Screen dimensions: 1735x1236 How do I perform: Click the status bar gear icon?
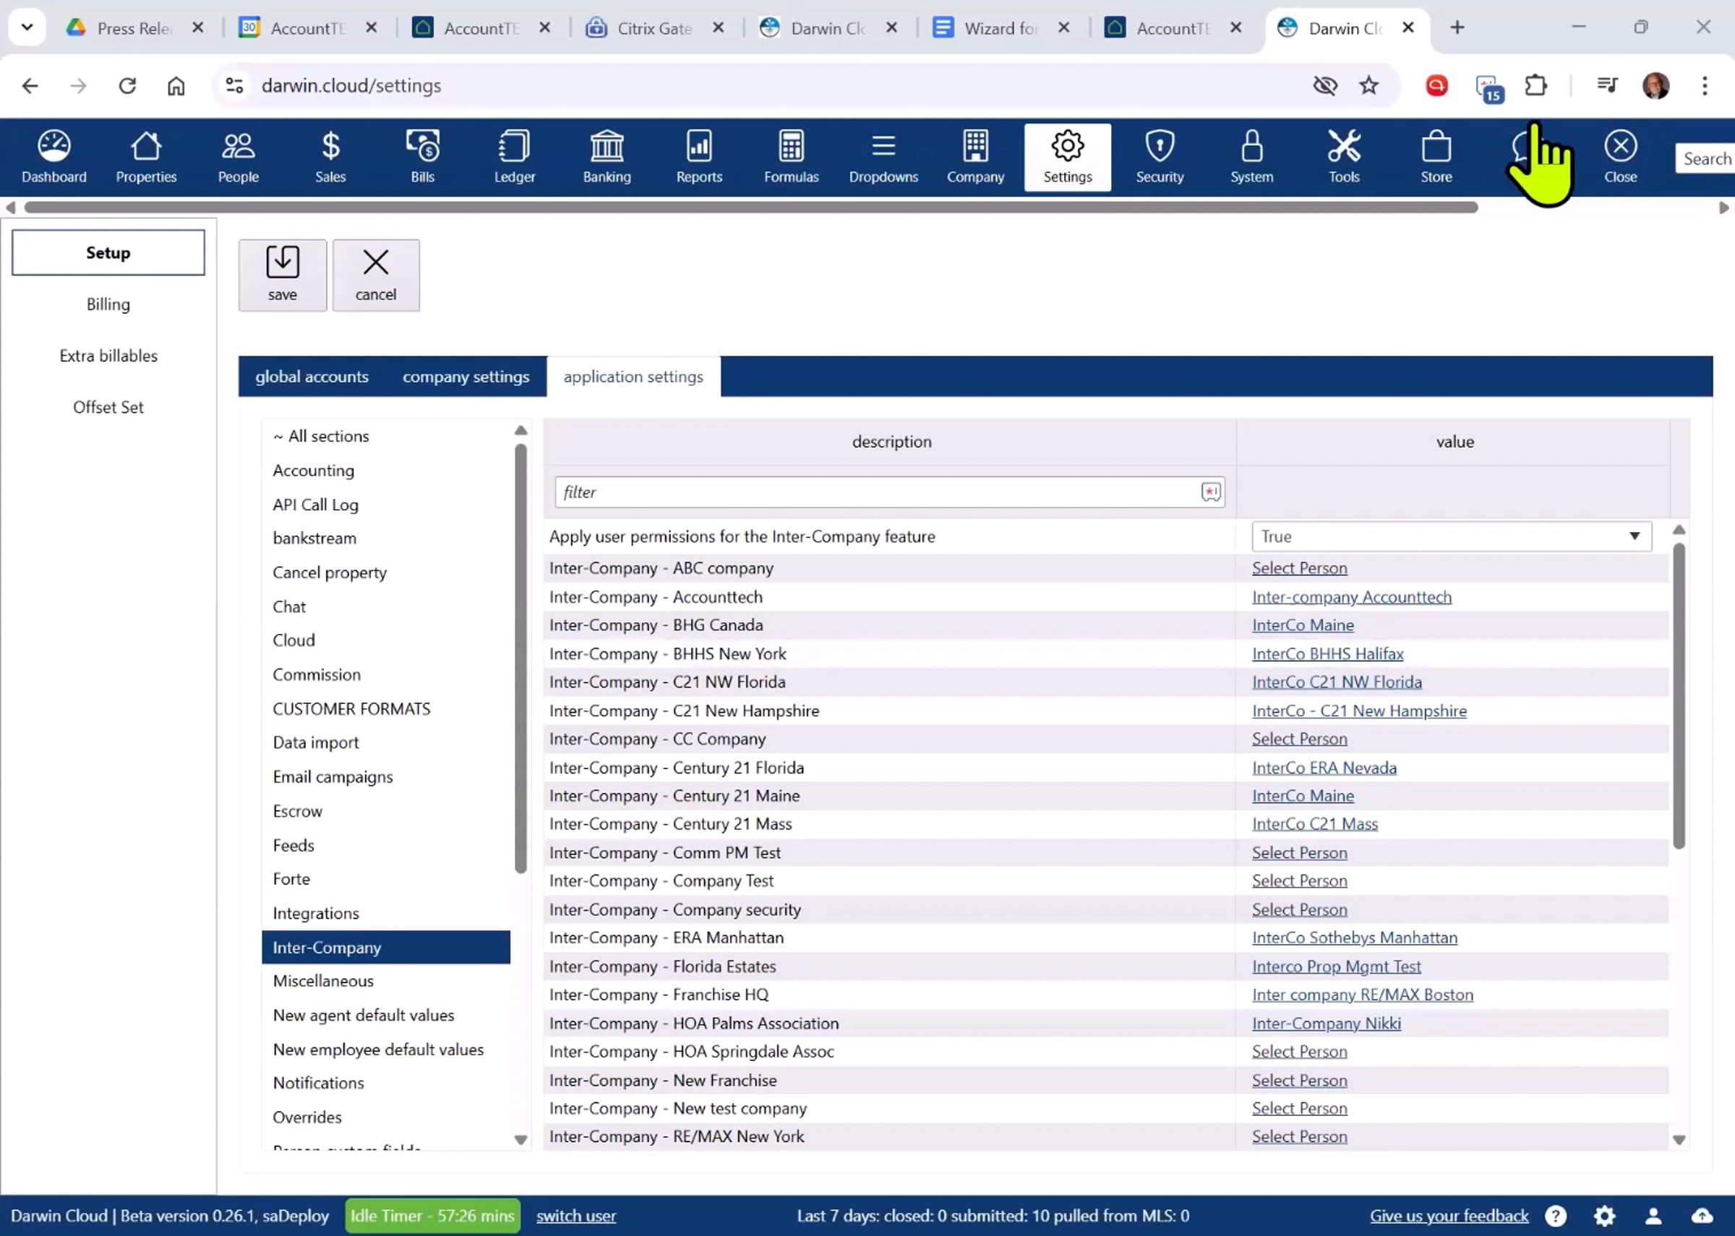pyautogui.click(x=1604, y=1216)
